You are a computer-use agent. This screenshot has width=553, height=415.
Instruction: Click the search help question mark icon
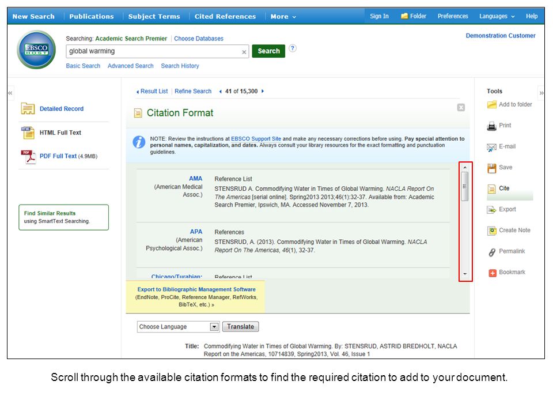coord(293,48)
